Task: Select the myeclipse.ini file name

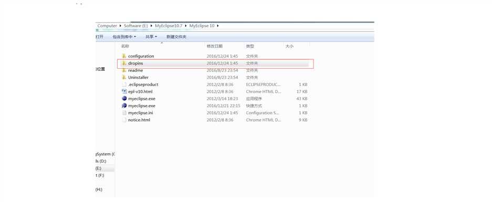Action: pos(141,113)
